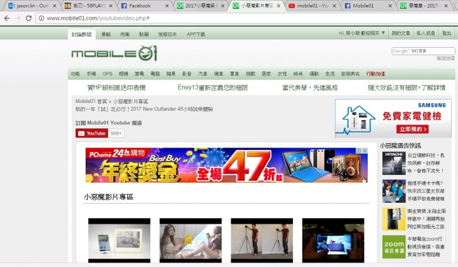Click the Google custom search box

423,51
